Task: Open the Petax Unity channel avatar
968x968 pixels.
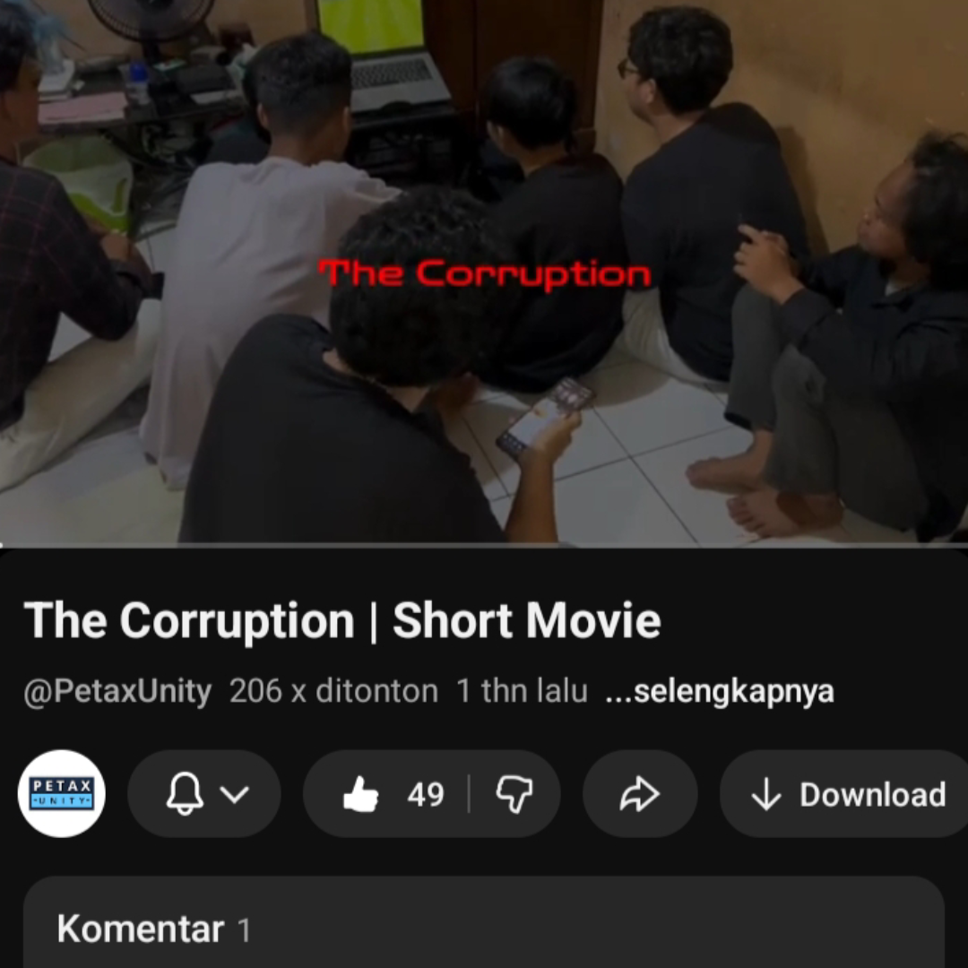Action: click(61, 794)
